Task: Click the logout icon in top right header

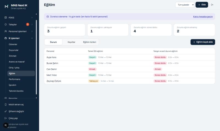Action: (x=212, y=5)
